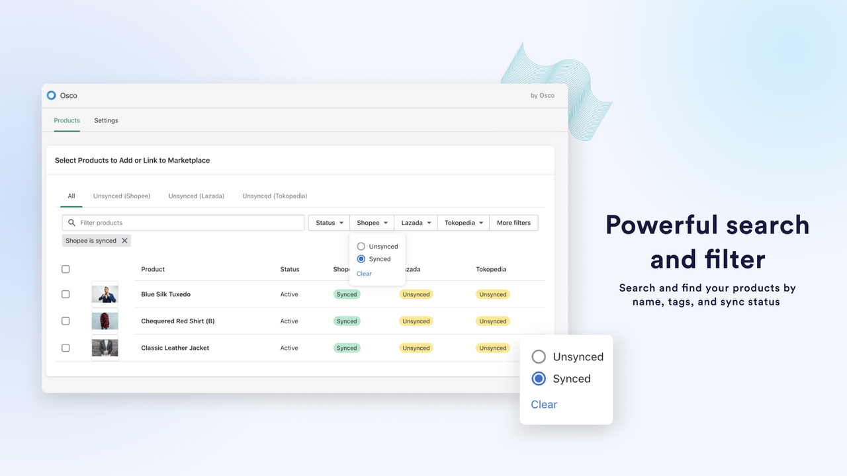Click Tokopedia Unsynced badge for Chequered Red Shirt

pyautogui.click(x=493, y=321)
